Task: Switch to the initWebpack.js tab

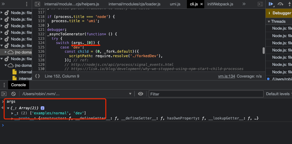Action: 220,4
